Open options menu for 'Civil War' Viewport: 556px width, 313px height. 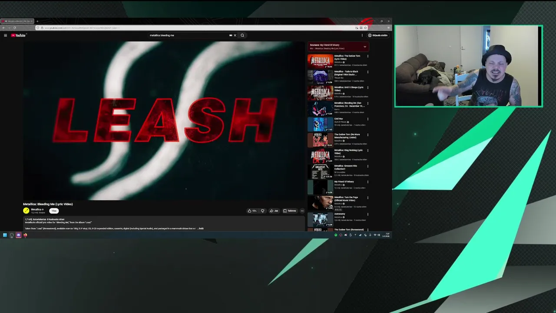367,119
